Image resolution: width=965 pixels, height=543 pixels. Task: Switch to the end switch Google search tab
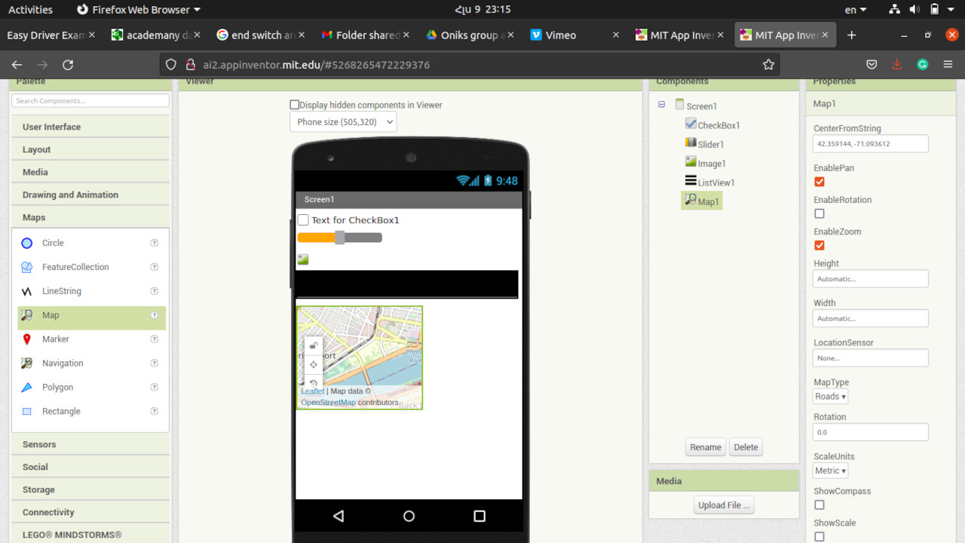[260, 35]
